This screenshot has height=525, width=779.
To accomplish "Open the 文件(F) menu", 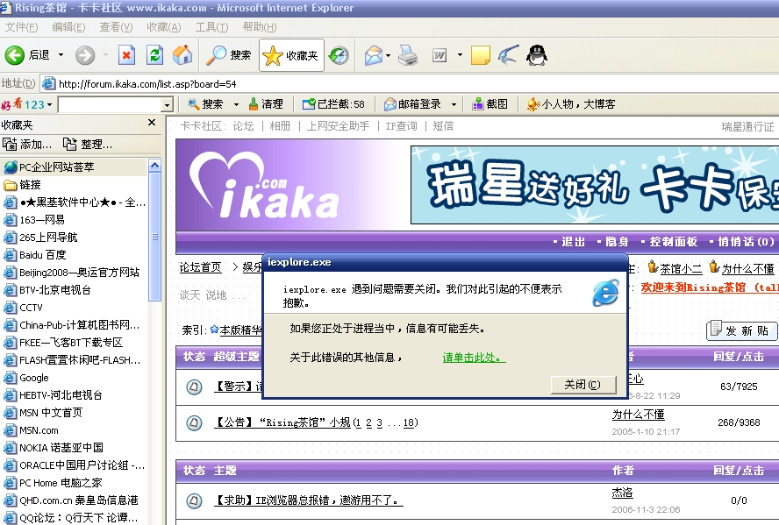I will (21, 27).
